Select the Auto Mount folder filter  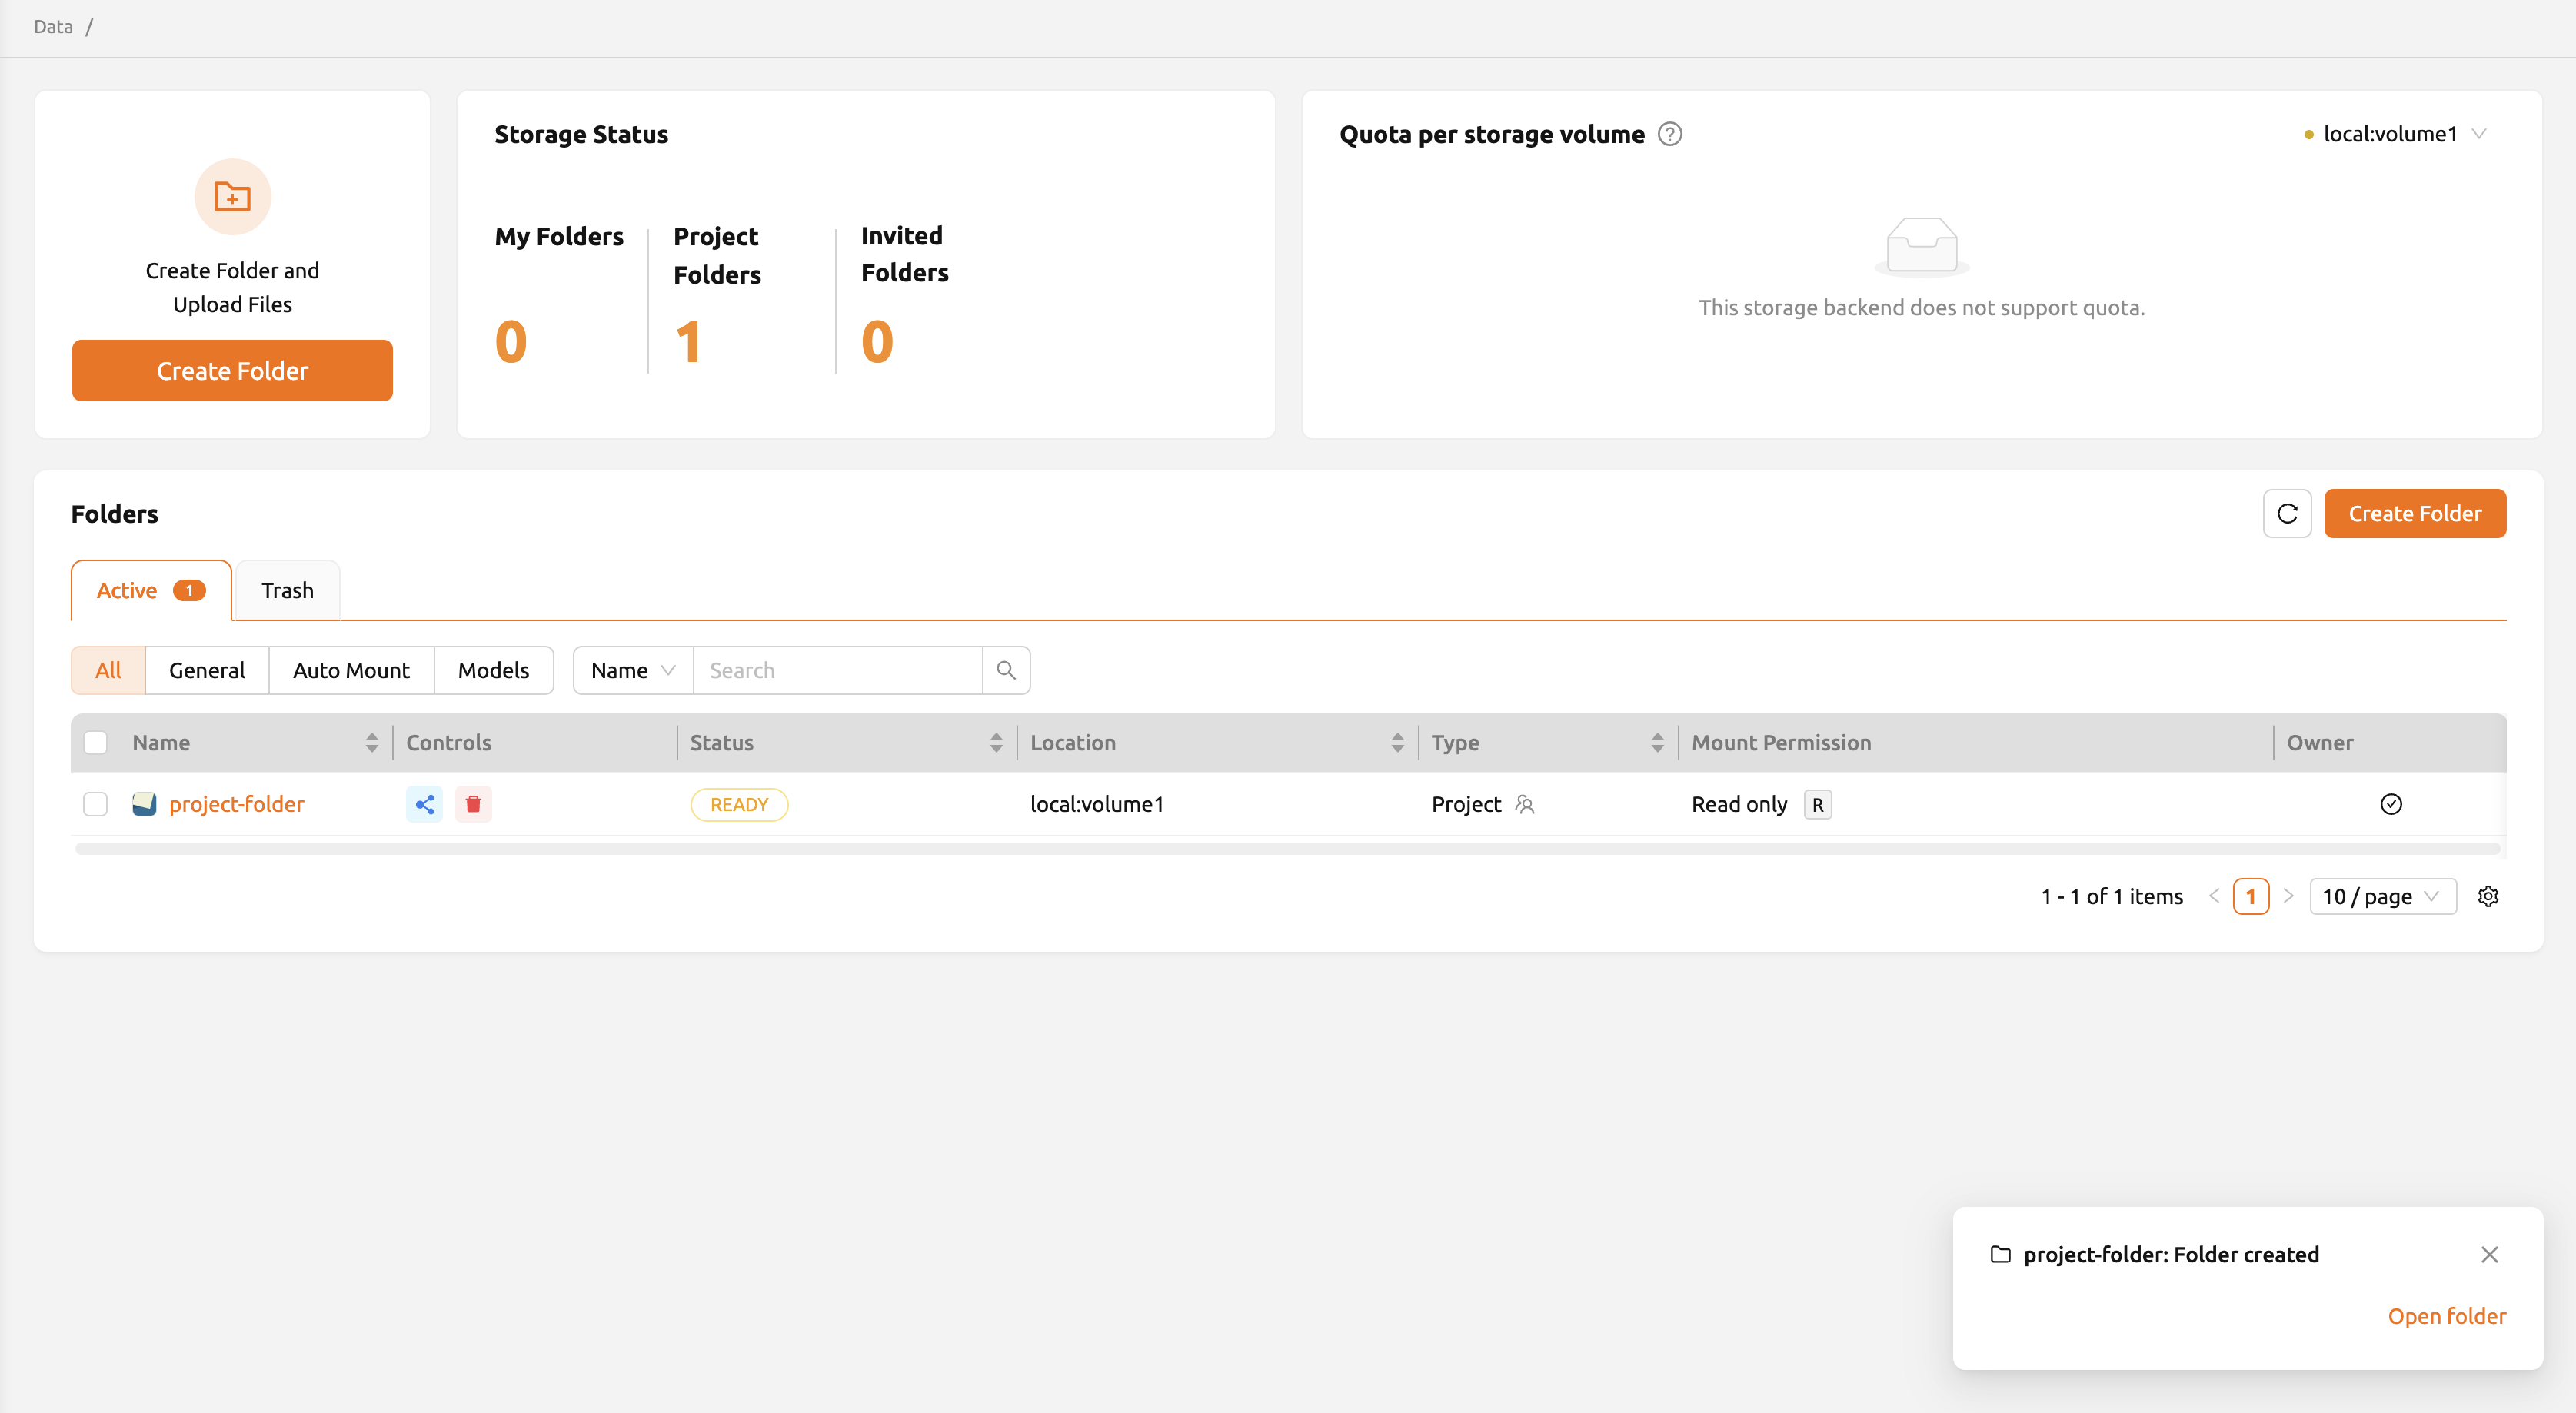point(351,670)
